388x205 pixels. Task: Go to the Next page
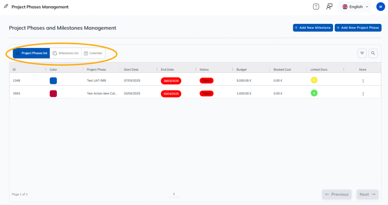pos(367,194)
